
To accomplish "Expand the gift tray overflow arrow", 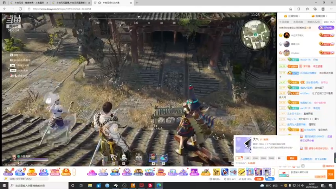I will click(x=273, y=172).
